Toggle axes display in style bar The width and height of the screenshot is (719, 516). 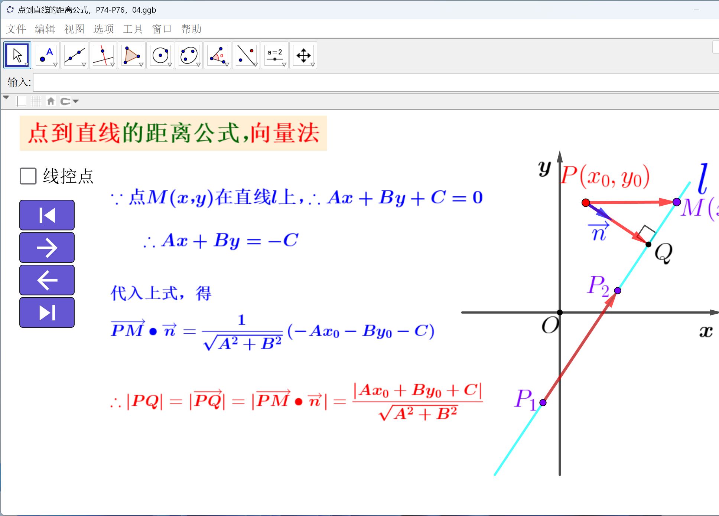tap(21, 101)
